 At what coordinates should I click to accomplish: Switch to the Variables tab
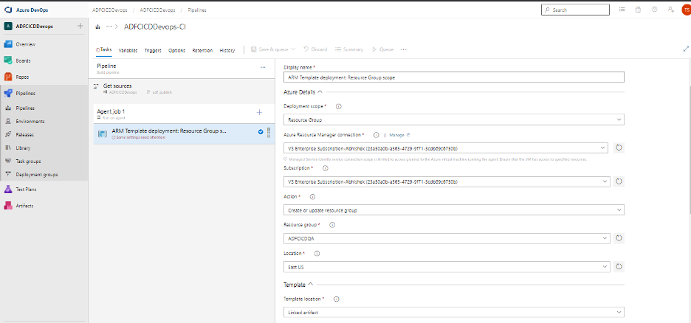click(128, 50)
